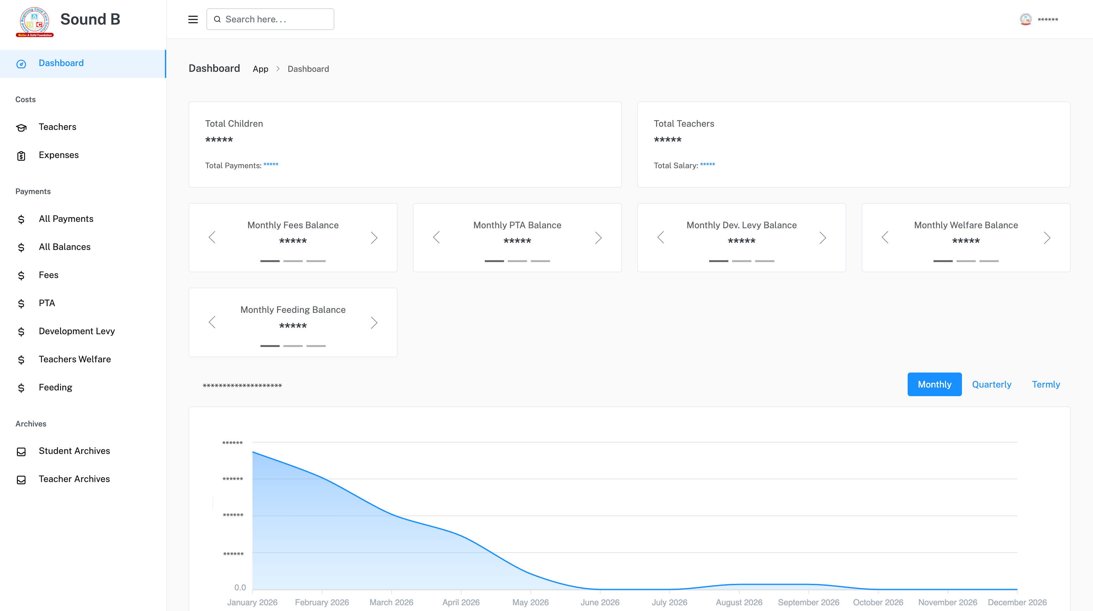Select third slide indicator of Monthly Feeding Balance
This screenshot has width=1093, height=611.
coord(316,346)
